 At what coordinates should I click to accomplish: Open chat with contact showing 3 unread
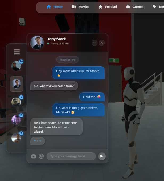16,120
